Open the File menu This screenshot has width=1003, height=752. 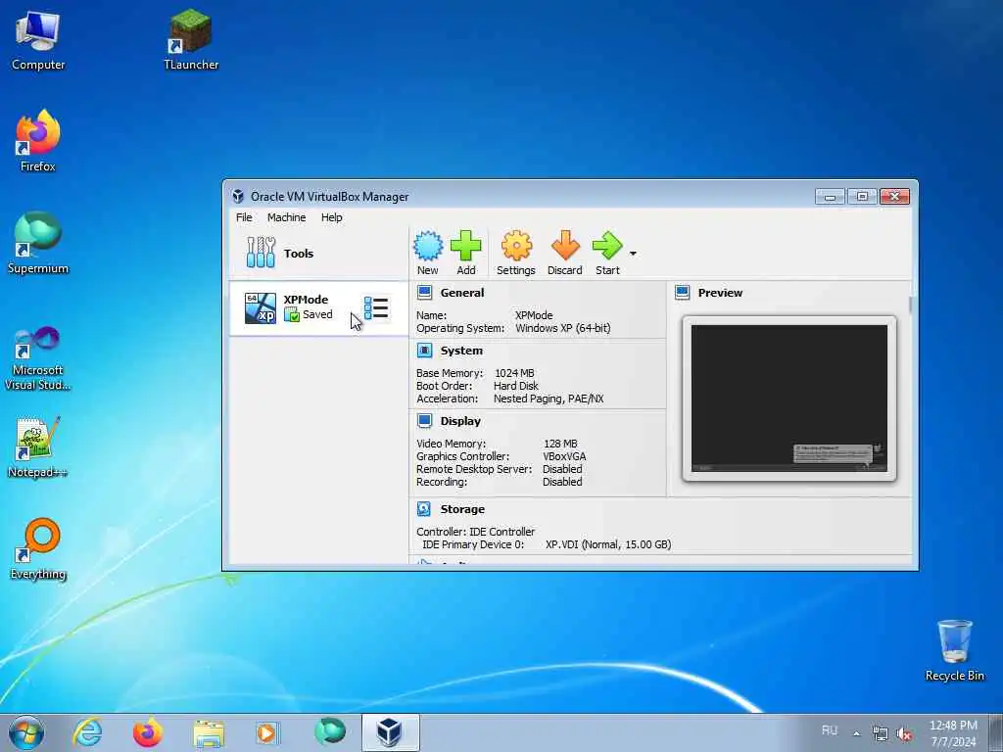coord(244,217)
